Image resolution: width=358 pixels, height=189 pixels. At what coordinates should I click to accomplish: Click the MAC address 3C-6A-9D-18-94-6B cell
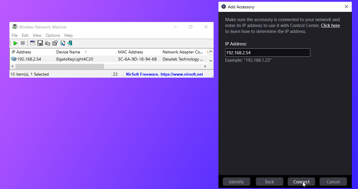tap(137, 59)
